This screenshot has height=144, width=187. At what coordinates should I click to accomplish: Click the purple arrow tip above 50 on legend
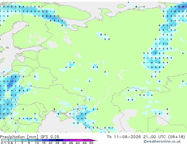93,140
